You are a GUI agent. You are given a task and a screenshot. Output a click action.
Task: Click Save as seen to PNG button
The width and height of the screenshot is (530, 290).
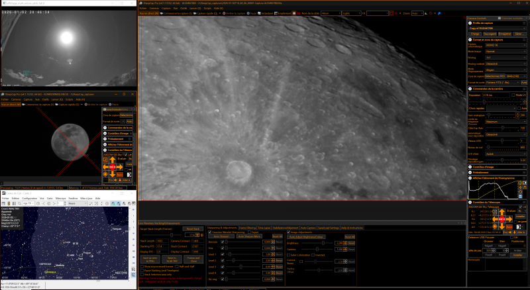click(150, 260)
